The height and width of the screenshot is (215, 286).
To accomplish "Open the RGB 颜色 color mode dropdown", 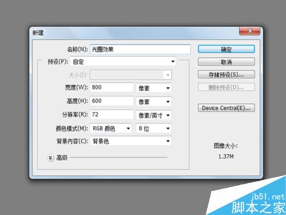I will point(111,128).
